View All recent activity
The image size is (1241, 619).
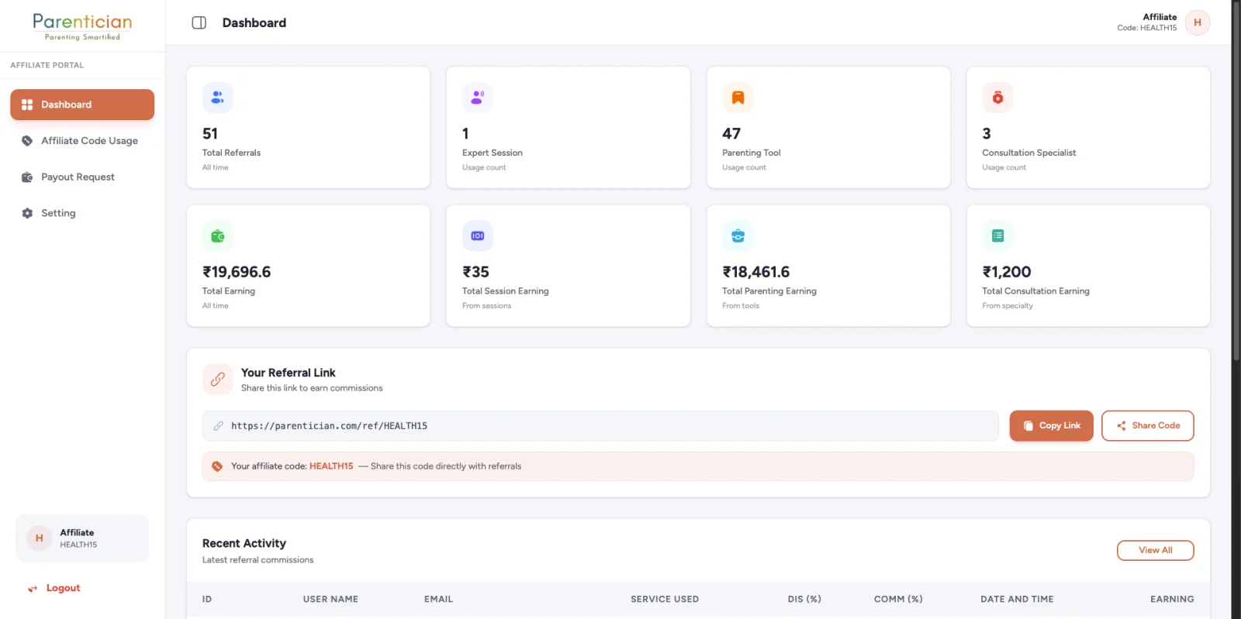tap(1155, 550)
